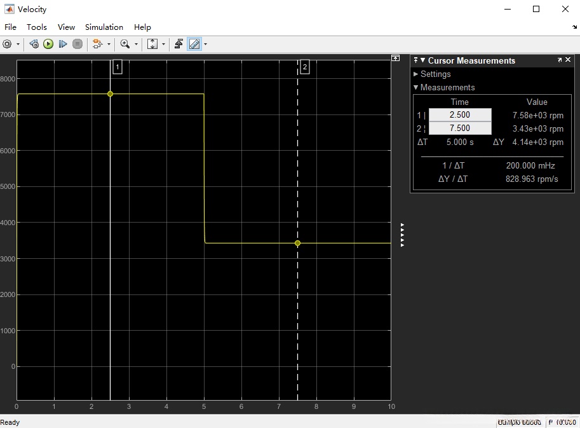580x428 pixels.
Task: Click the Triggers toolbar icon
Action: 179,44
